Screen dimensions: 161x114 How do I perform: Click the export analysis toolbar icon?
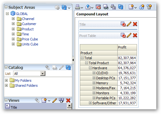(x=88, y=7)
